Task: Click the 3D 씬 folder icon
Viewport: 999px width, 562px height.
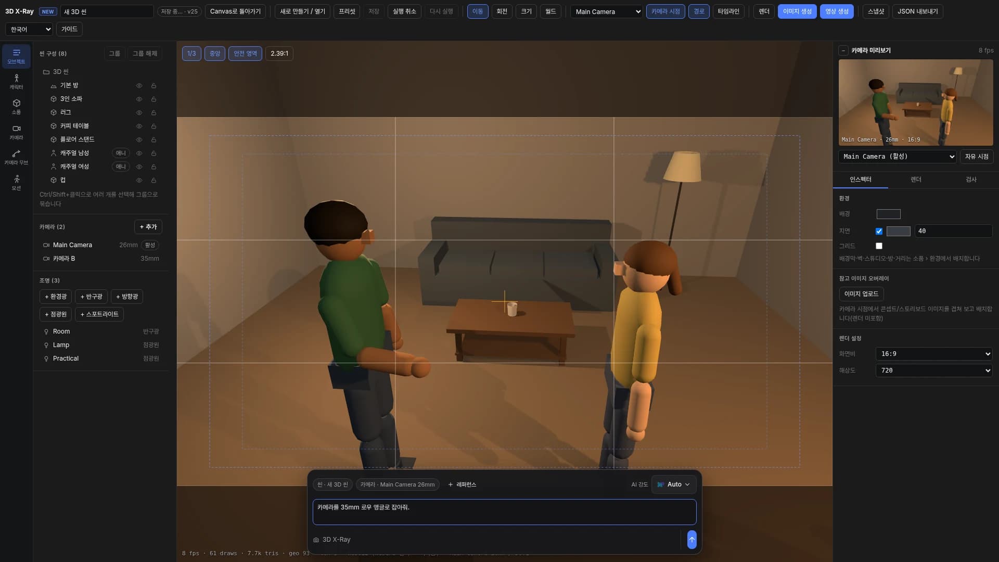Action: click(46, 72)
